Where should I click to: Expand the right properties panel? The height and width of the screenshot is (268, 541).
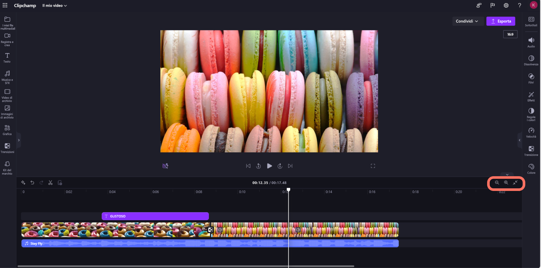[520, 140]
